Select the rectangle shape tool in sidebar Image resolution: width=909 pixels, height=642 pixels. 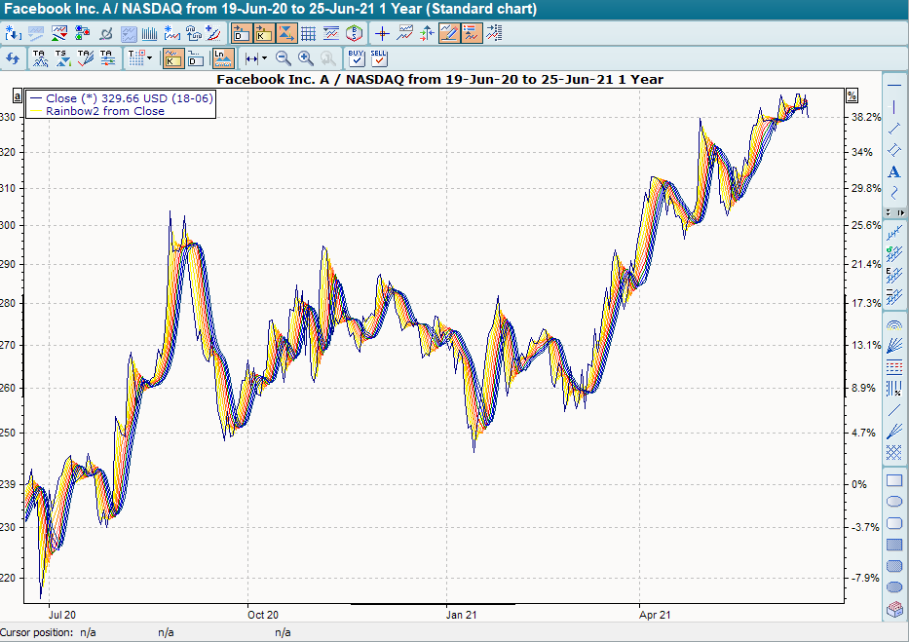(893, 479)
